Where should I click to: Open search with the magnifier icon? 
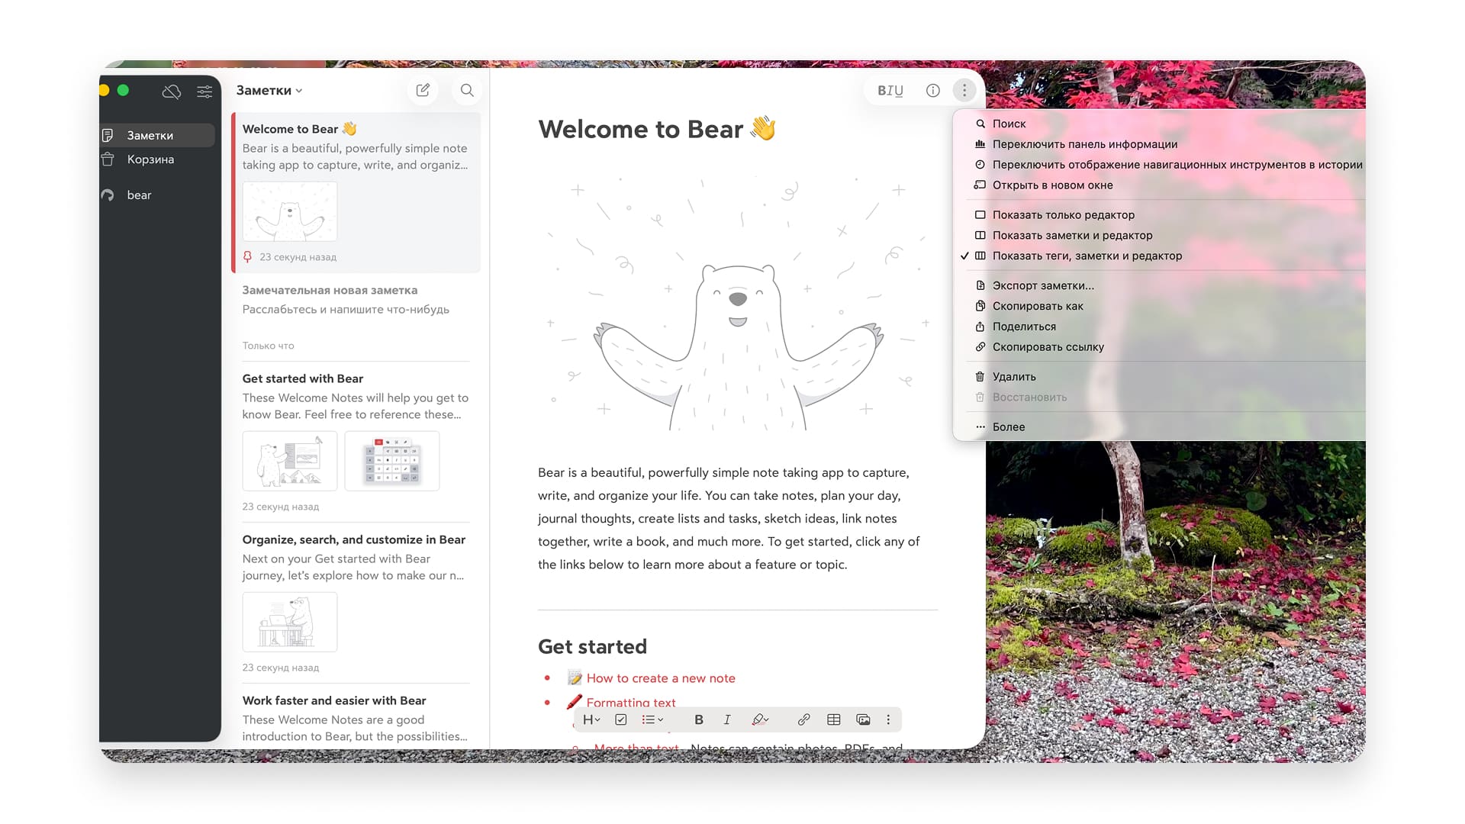point(467,90)
